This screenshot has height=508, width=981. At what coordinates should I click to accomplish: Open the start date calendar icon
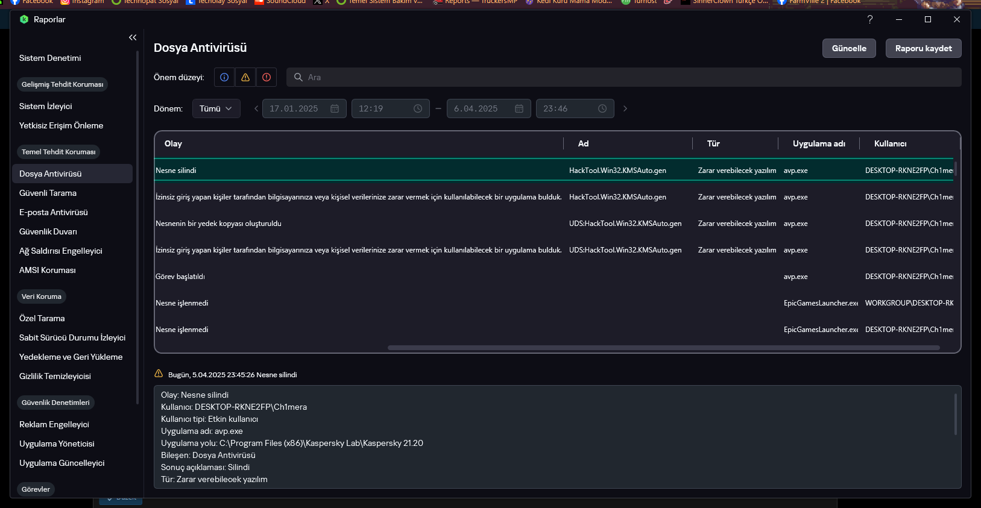pyautogui.click(x=335, y=108)
